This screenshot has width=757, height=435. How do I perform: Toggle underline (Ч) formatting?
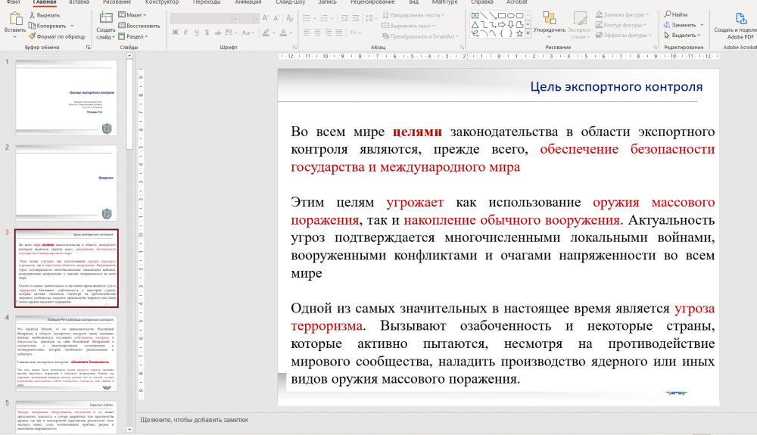coord(196,33)
